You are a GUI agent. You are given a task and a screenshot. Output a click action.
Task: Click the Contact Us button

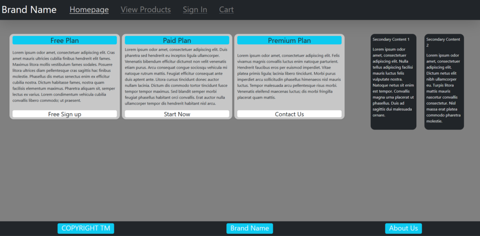pos(289,114)
